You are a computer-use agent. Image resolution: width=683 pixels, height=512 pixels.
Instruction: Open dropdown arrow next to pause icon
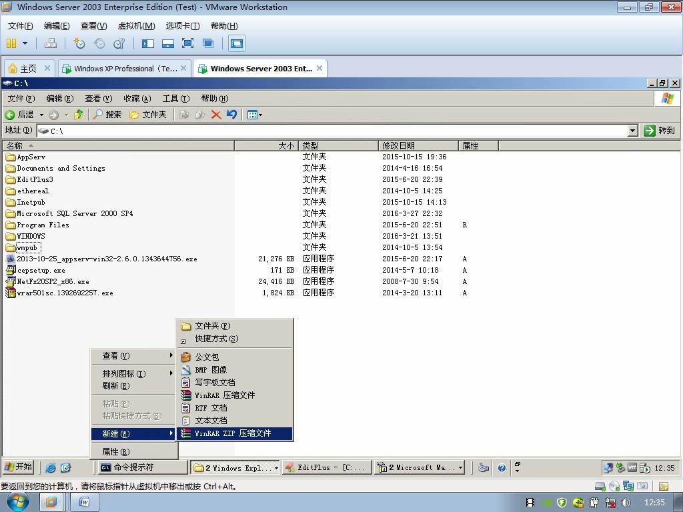click(x=25, y=43)
